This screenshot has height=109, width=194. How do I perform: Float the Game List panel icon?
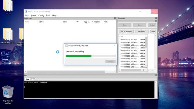[x=115, y=18]
